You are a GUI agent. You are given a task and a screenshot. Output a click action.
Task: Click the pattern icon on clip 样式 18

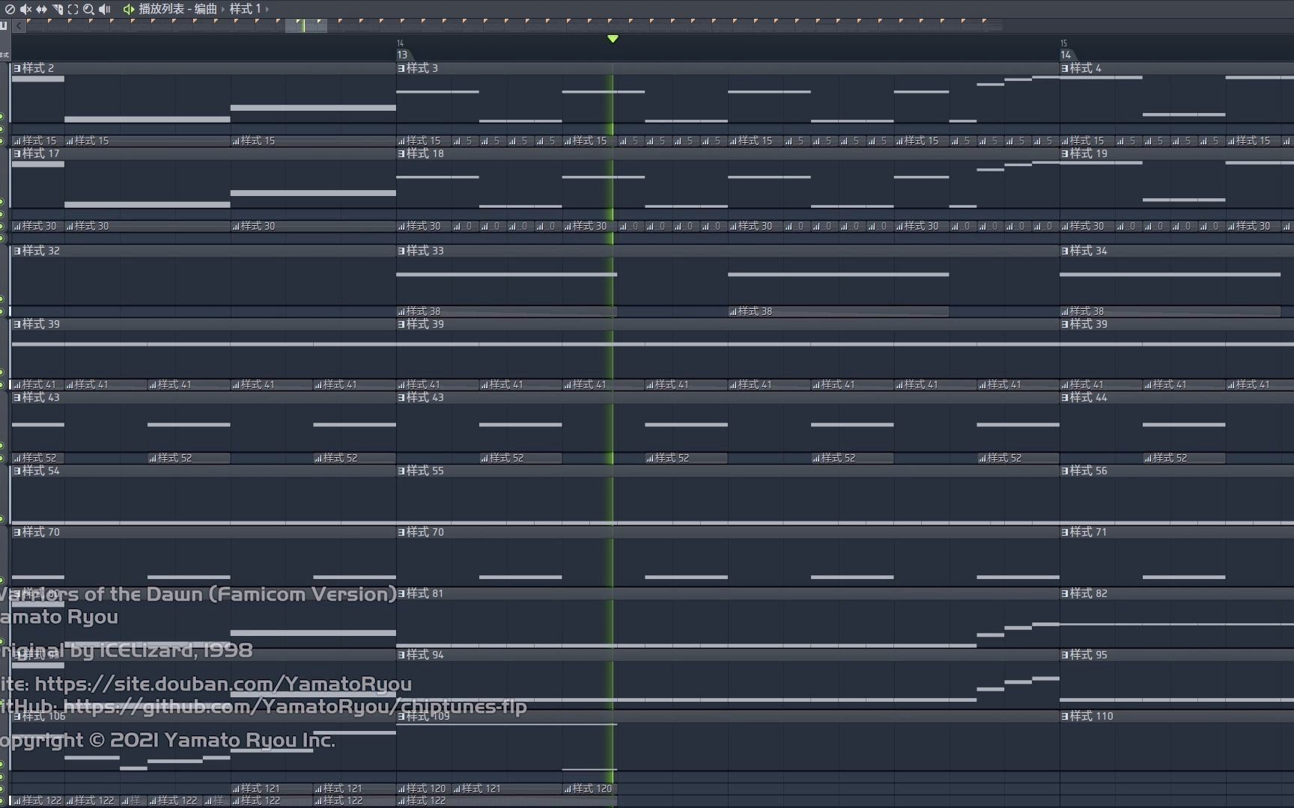[x=401, y=153]
